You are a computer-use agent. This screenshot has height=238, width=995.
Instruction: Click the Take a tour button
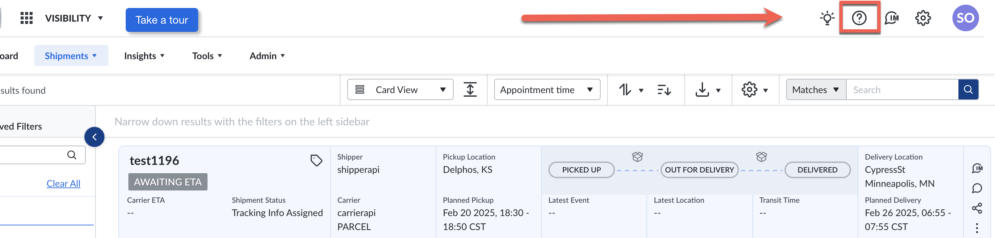(162, 20)
